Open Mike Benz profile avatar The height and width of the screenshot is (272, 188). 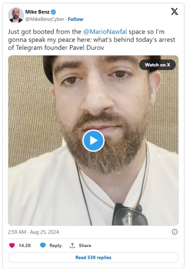(16, 15)
